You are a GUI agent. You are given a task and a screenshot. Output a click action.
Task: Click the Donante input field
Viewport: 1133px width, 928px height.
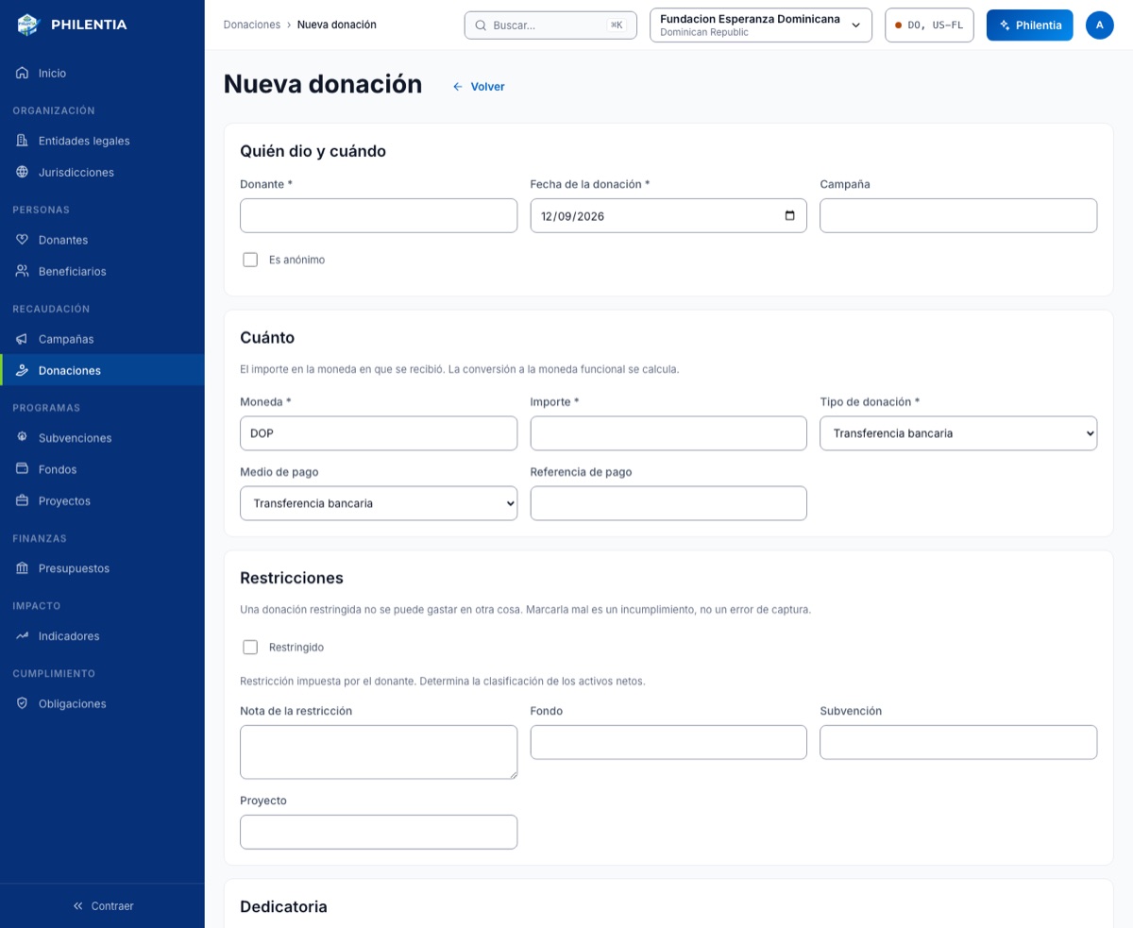379,215
